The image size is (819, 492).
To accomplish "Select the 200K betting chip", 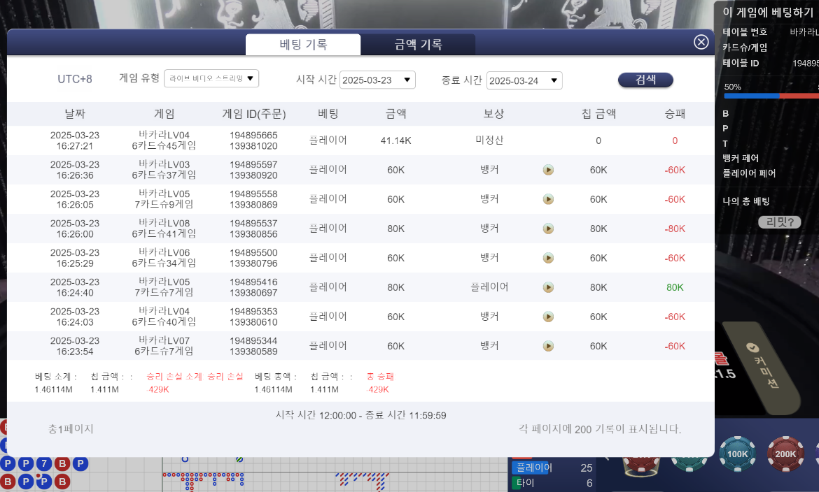I will click(785, 454).
